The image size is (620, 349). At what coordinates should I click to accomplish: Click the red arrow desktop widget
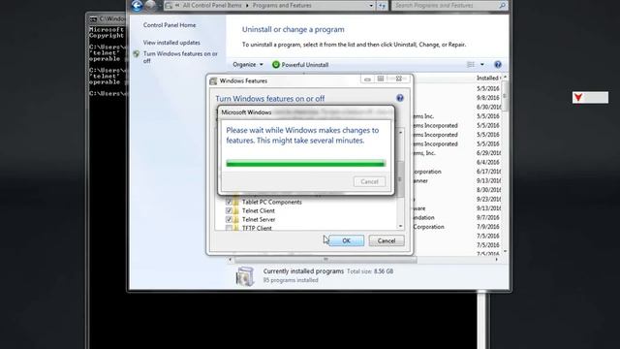point(578,97)
